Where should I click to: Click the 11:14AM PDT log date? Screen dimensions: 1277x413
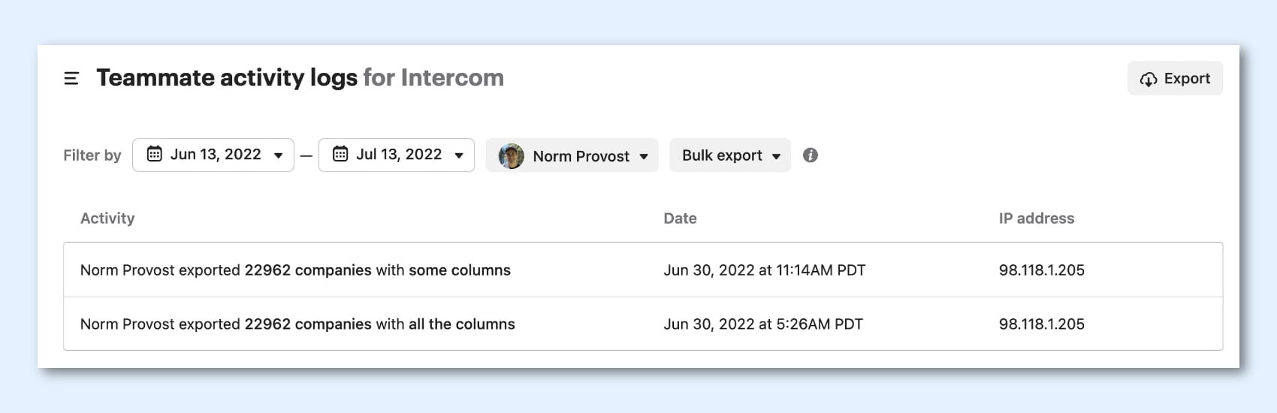(x=764, y=270)
